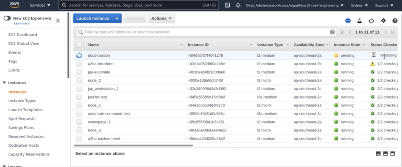The height and width of the screenshot is (167, 402).
Task: Select the workspace_1 instance checkbox
Action: pos(79,122)
